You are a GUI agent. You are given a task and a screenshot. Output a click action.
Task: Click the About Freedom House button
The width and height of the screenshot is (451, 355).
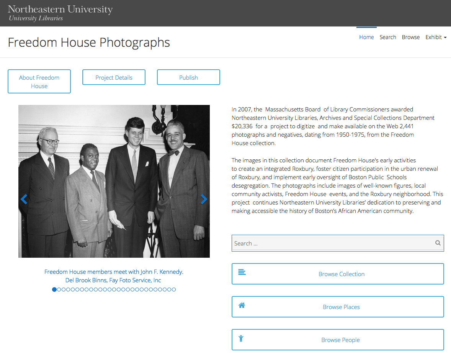point(39,82)
